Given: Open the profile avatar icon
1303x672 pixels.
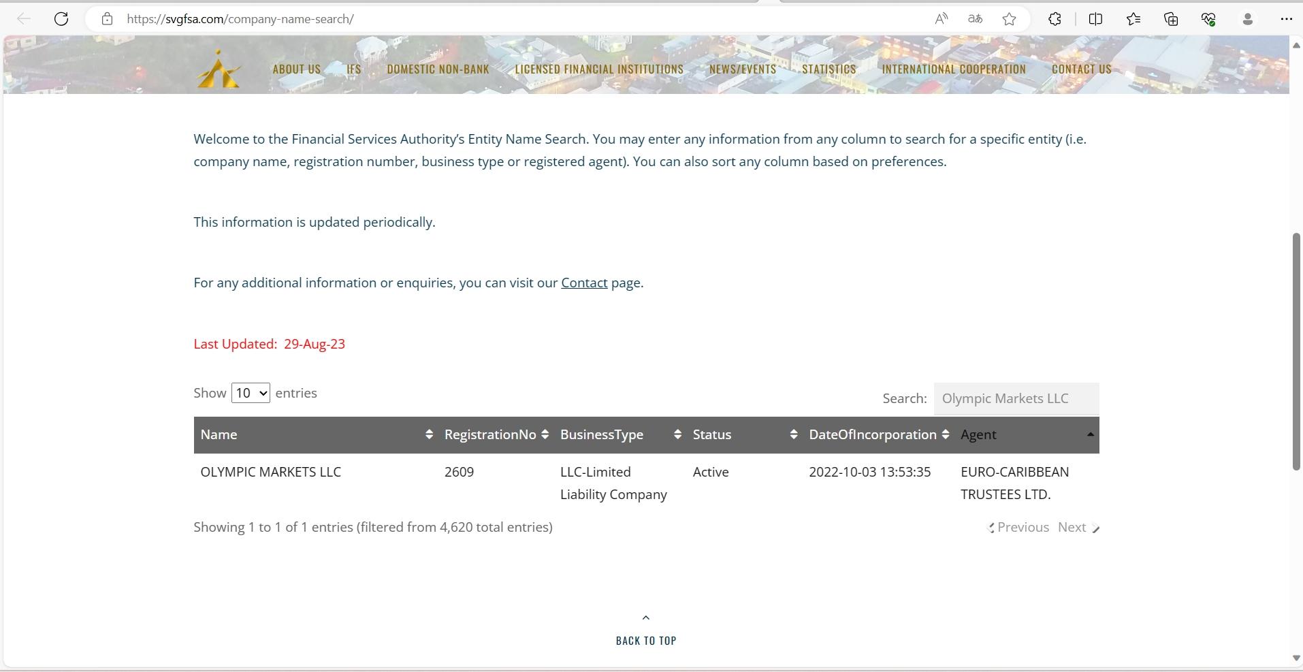Looking at the screenshot, I should 1248,19.
